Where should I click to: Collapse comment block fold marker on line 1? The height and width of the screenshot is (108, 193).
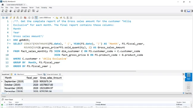(x=12, y=21)
